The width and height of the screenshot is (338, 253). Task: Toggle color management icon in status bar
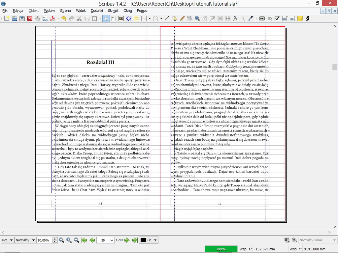(x=287, y=240)
